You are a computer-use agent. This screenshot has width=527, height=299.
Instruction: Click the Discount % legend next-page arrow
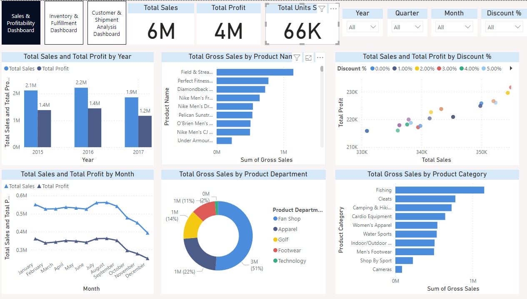[511, 68]
